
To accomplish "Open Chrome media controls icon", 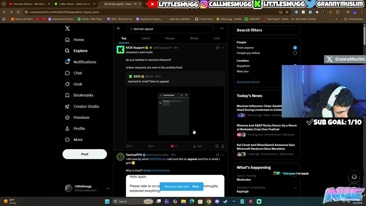I will [x=348, y=12].
